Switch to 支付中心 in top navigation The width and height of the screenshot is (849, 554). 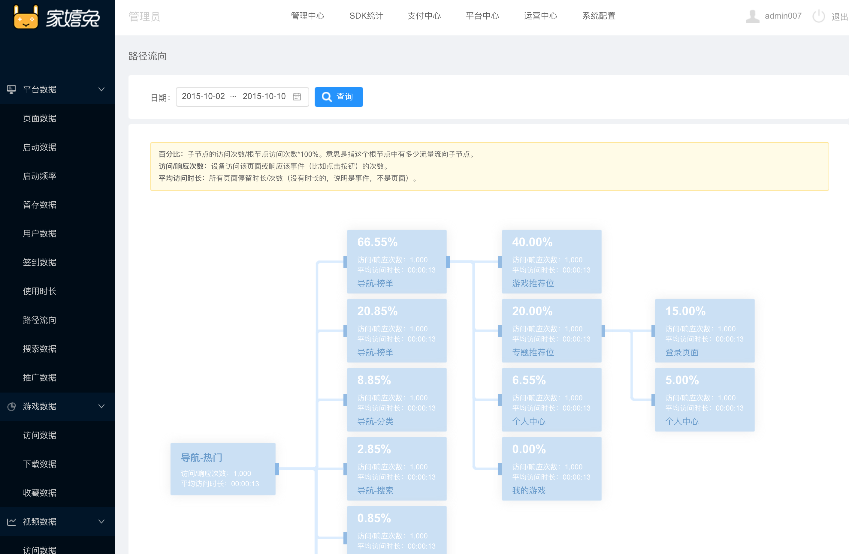[424, 16]
